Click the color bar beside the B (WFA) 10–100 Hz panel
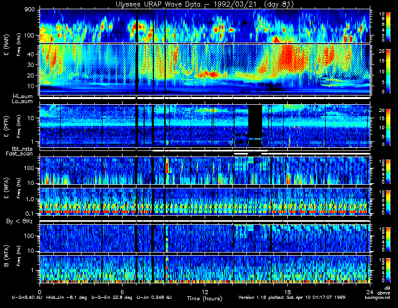 tap(388, 240)
